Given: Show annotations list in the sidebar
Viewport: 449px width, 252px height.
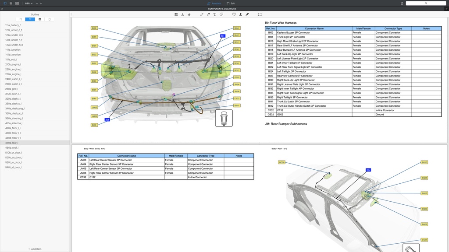Looking at the screenshot, I should coord(39,19).
